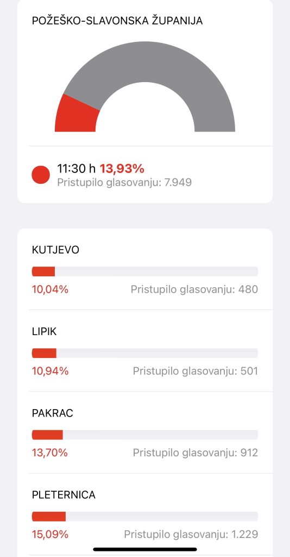Tap Pristupilo glasovanju: 912 for Pakrac
The width and height of the screenshot is (290, 557).
coord(196,453)
